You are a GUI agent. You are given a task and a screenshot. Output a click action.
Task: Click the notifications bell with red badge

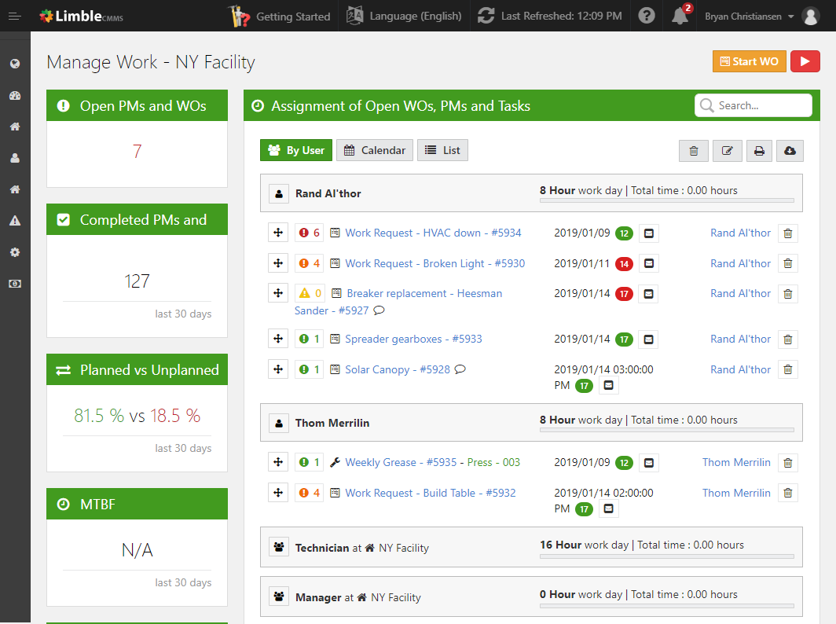[x=680, y=16]
